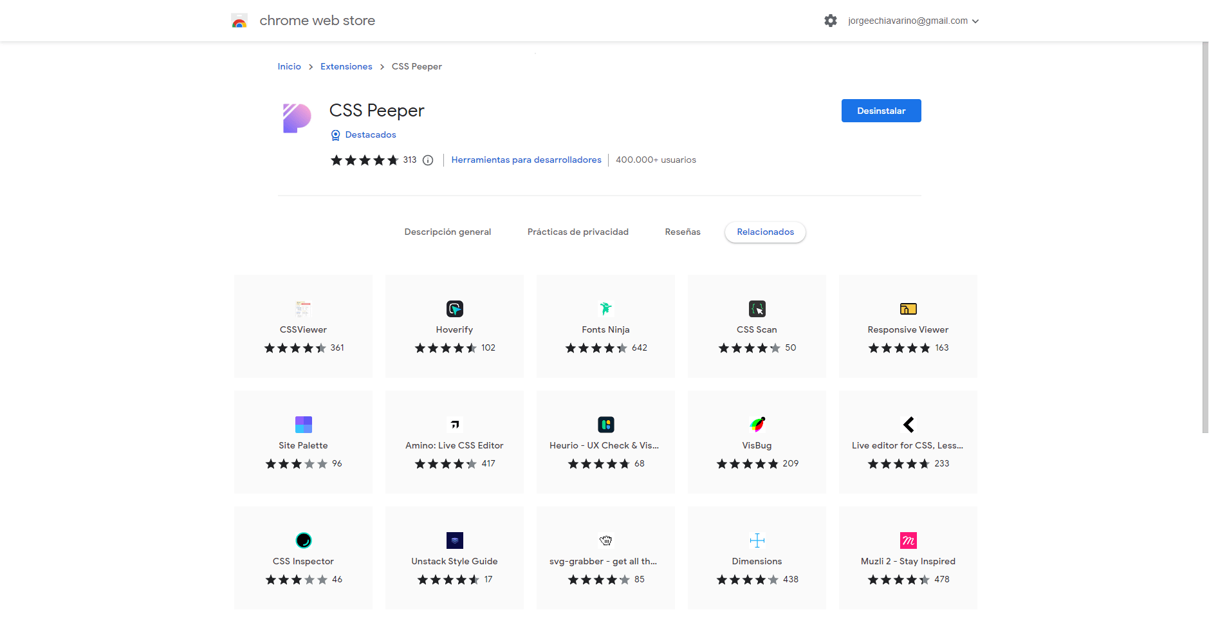Viewport: 1209px width, 619px height.
Task: Open the Reseñas tab
Action: tap(683, 232)
